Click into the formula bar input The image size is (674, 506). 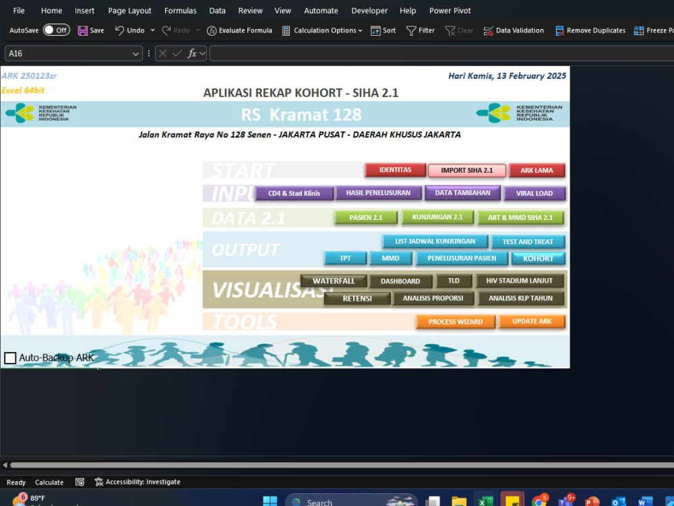click(441, 53)
